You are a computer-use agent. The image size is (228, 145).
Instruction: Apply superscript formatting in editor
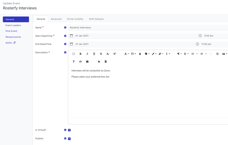pos(115,54)
